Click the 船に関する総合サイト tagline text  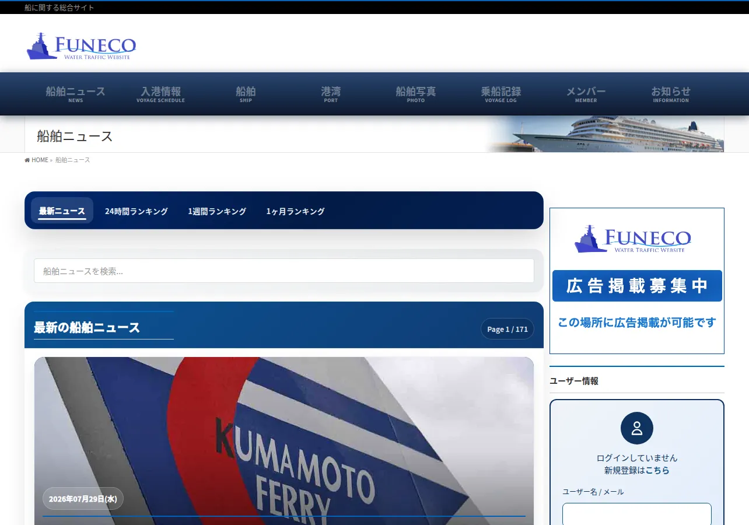point(60,8)
